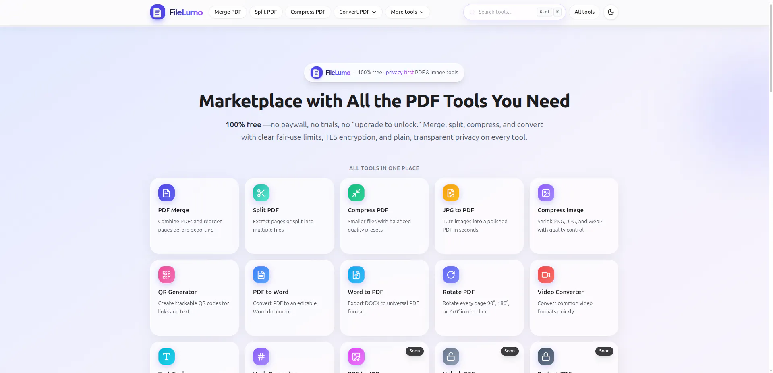The width and height of the screenshot is (773, 373).
Task: Open the Video Converter camera icon
Action: tap(546, 275)
